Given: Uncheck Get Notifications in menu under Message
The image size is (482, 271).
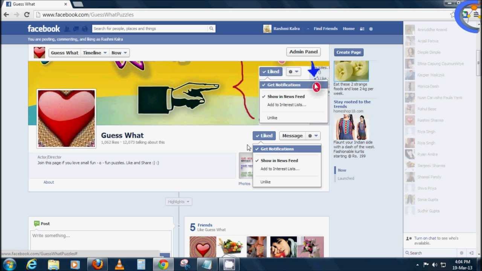Looking at the screenshot, I should point(287,149).
